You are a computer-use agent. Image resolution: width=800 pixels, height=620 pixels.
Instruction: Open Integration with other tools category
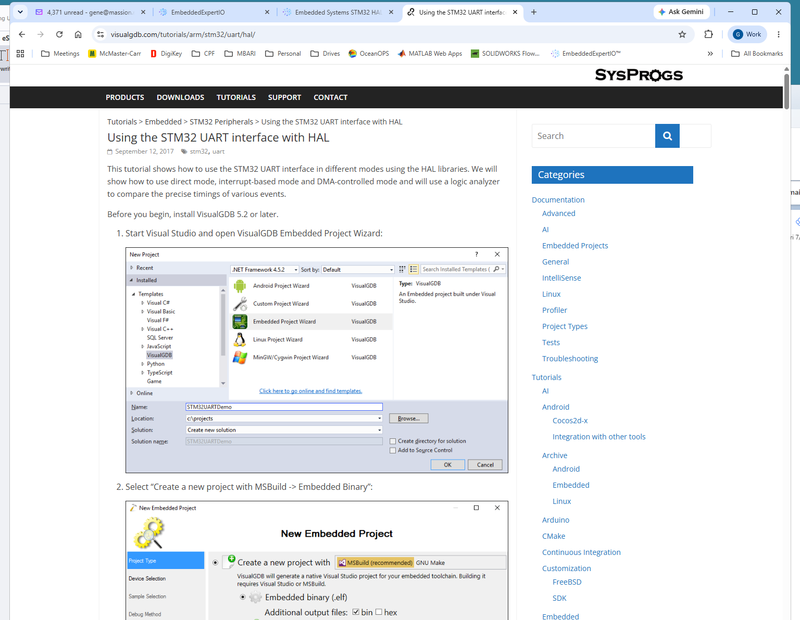[x=599, y=437]
